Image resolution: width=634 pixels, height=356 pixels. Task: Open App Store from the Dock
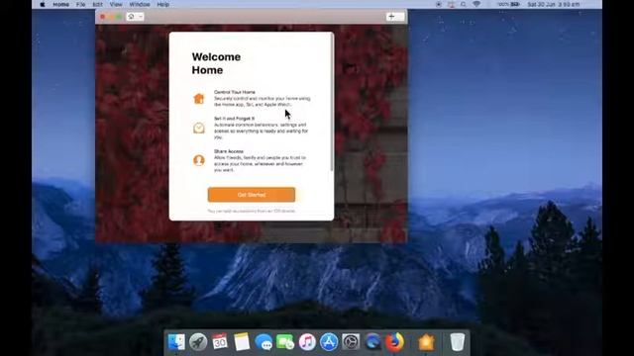tap(329, 342)
